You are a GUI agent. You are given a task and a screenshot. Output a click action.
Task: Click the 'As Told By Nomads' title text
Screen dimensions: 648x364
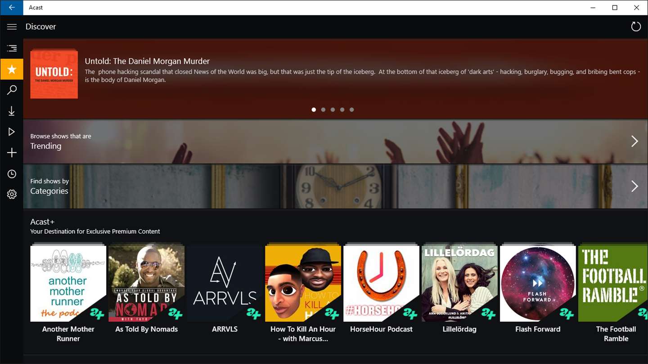point(147,329)
